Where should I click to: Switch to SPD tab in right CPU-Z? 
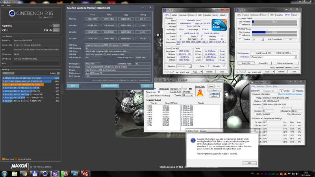[272, 15]
